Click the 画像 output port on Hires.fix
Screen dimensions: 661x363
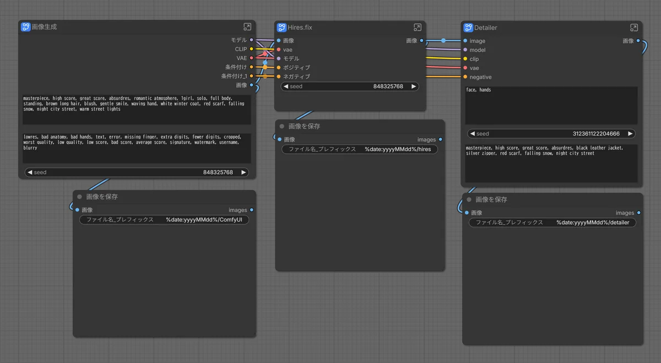422,40
